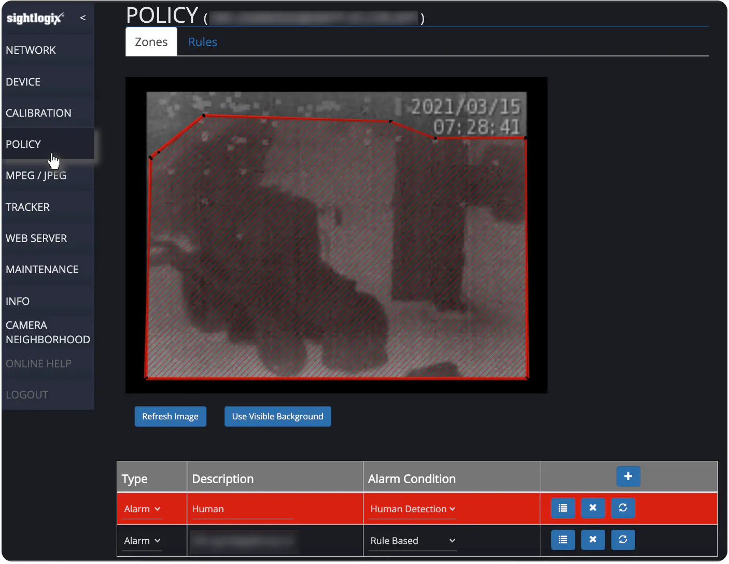
Task: Click the refresh icon in the Rule Based row
Action: [x=623, y=540]
